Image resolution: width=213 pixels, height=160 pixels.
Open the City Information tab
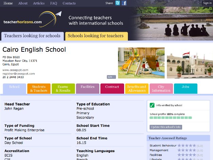pyautogui.click(x=161, y=89)
